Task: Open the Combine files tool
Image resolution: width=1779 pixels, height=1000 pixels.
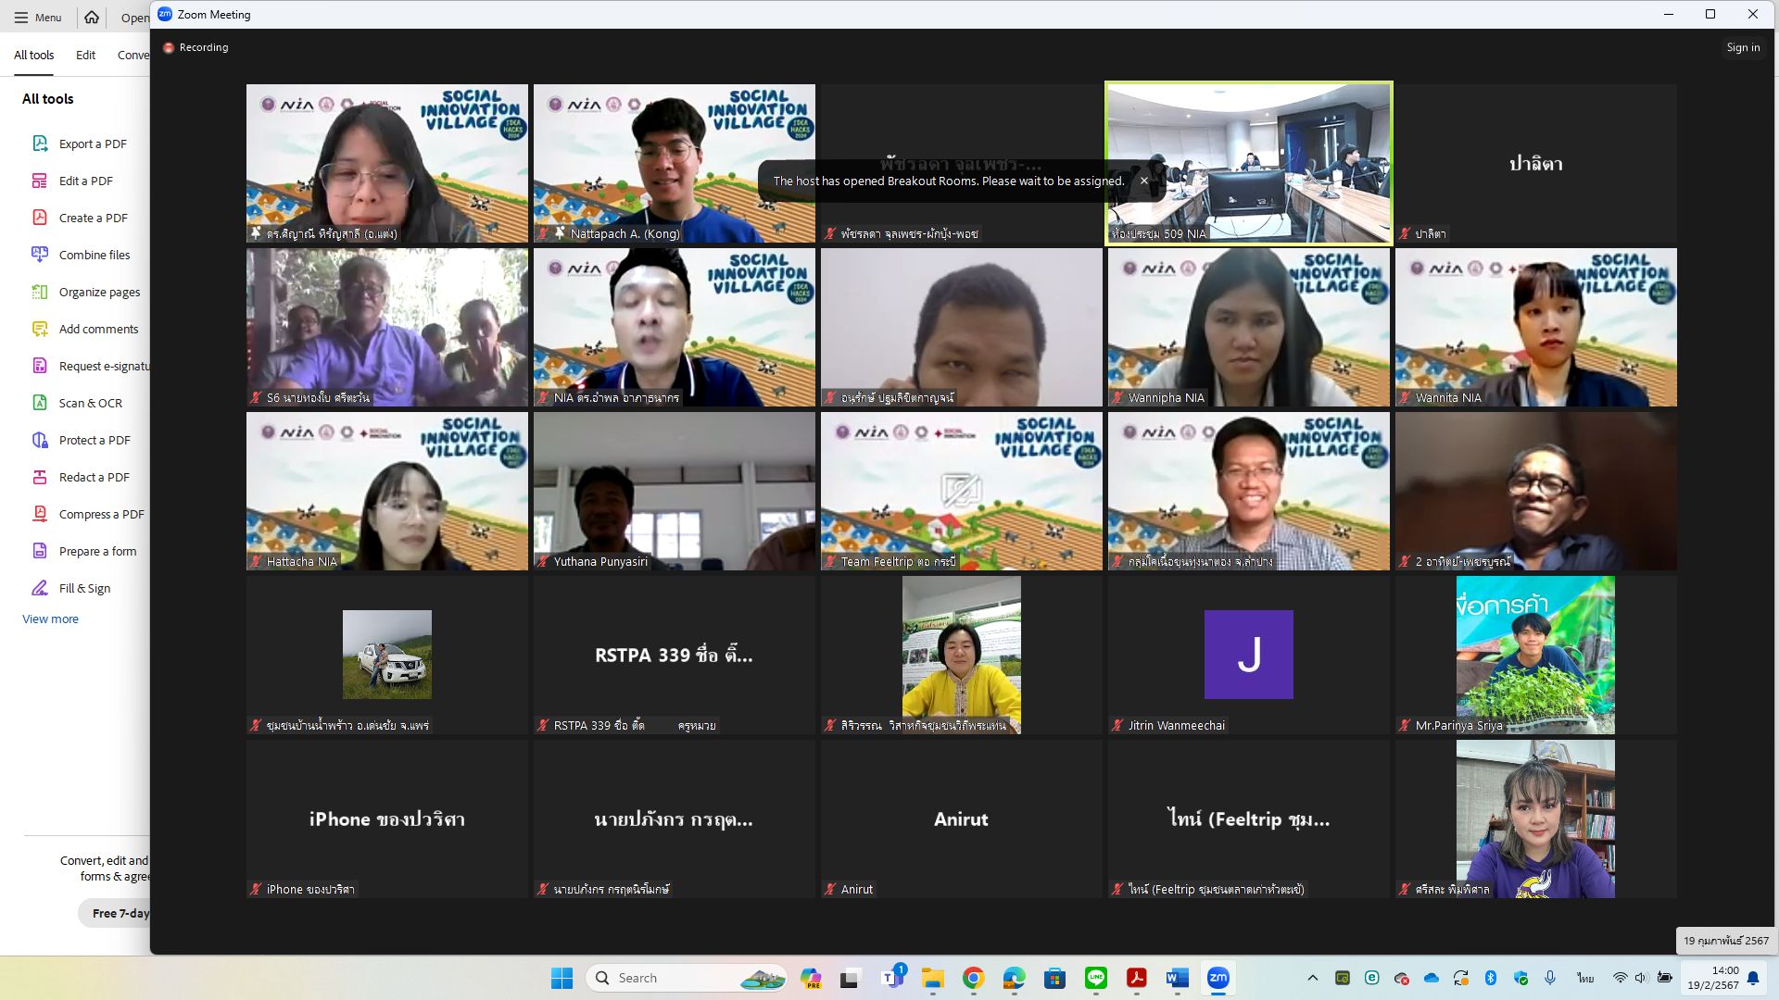Action: pyautogui.click(x=94, y=255)
